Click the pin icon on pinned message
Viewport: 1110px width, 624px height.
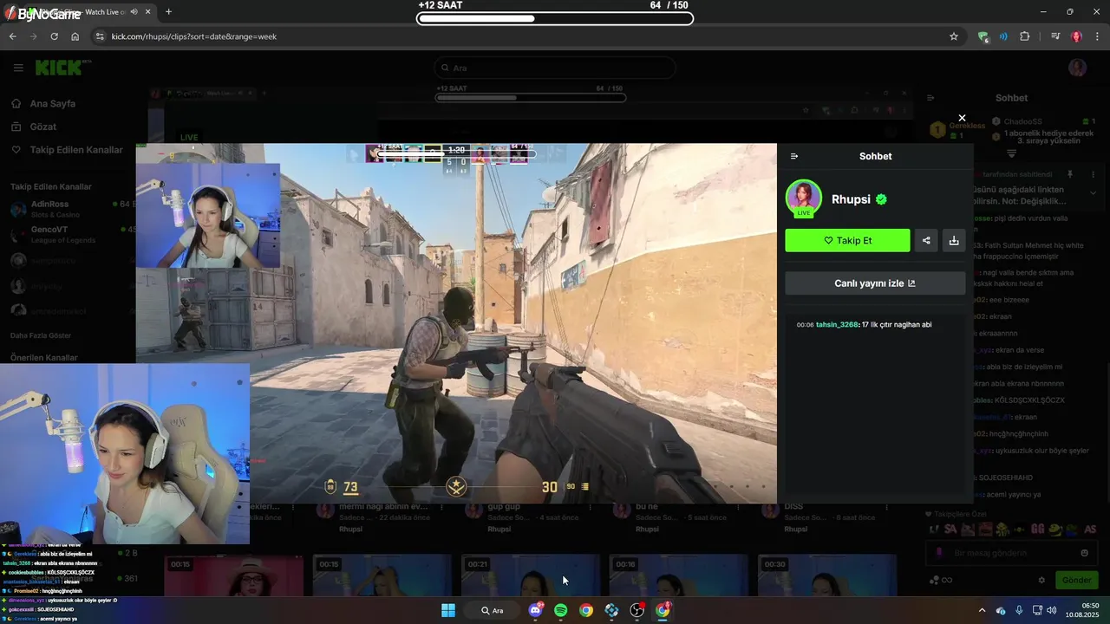click(x=1070, y=174)
